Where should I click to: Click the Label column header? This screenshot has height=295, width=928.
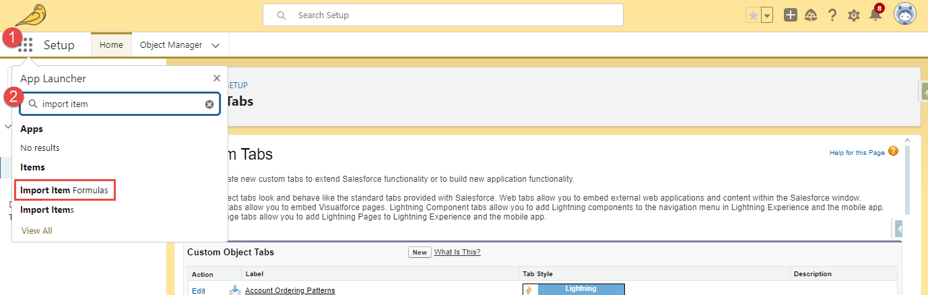(x=255, y=274)
